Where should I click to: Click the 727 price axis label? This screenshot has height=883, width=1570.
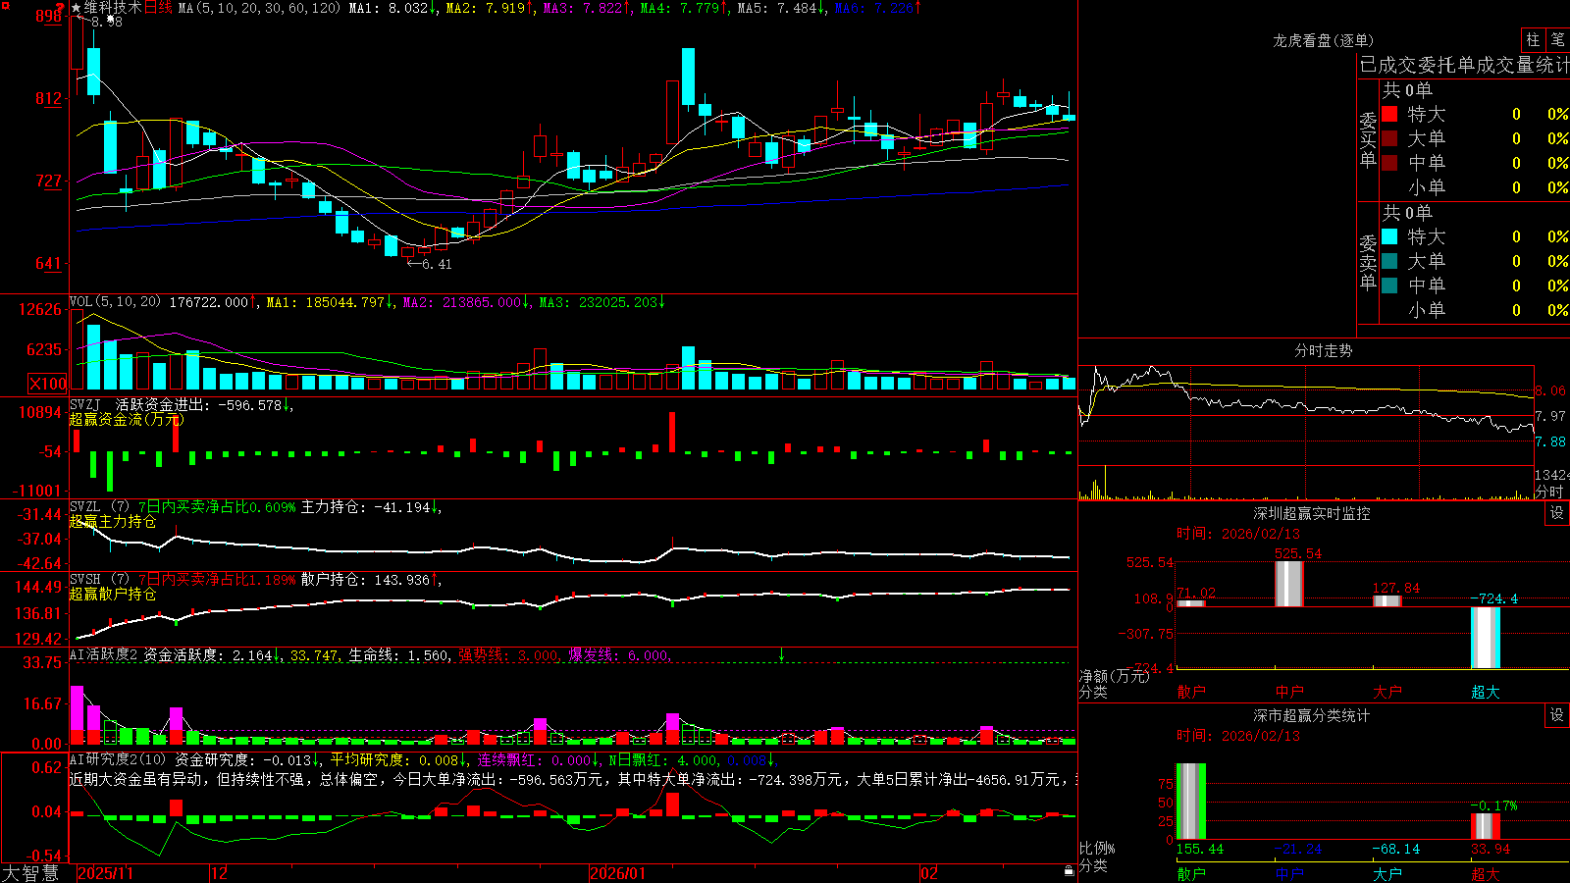point(48,181)
